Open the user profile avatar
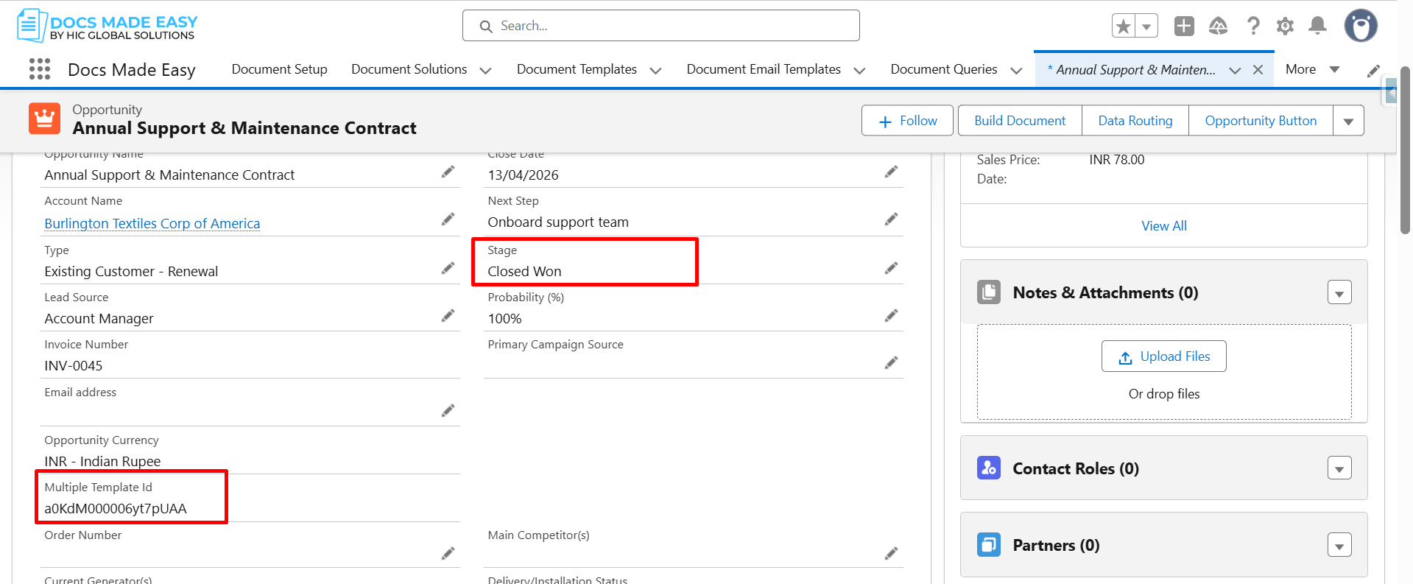The image size is (1413, 584). (x=1361, y=26)
